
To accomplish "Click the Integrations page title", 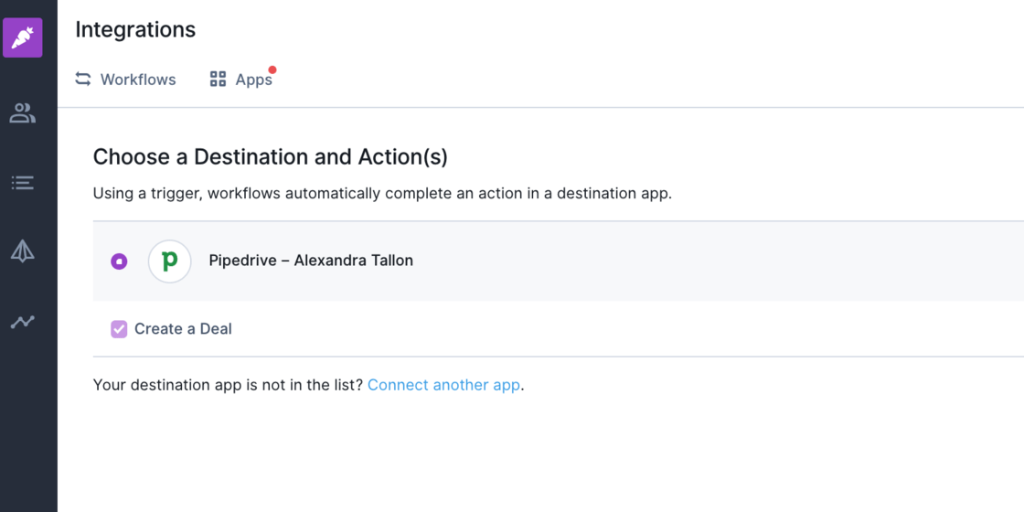I will coord(135,29).
